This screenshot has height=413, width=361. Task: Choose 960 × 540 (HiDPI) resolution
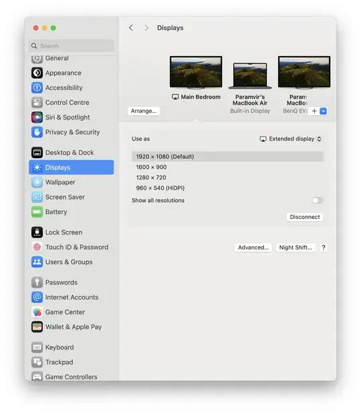tap(228, 187)
